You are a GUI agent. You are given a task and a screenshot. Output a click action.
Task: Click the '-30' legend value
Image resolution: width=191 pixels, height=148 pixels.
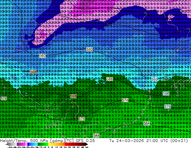(x=27, y=147)
